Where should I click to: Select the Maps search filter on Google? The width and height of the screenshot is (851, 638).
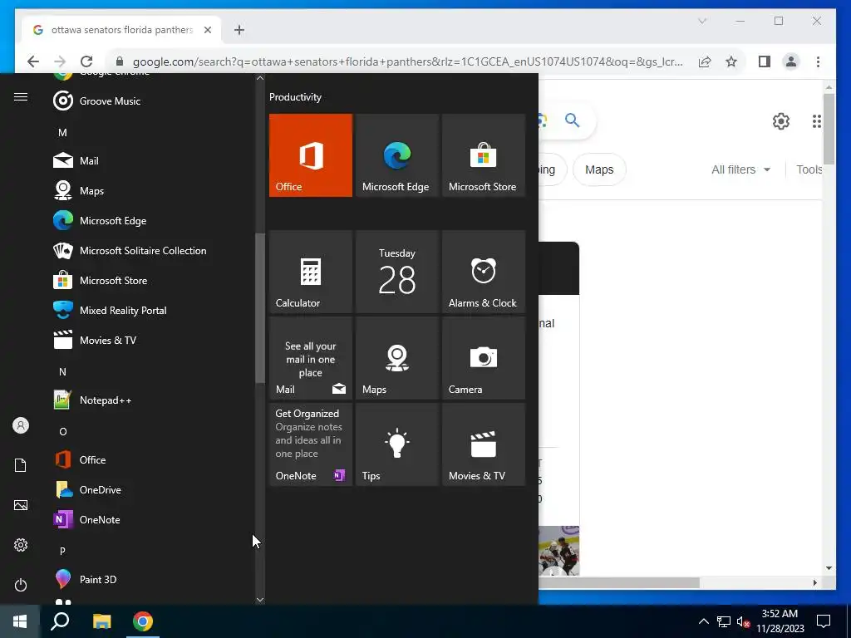pos(599,169)
